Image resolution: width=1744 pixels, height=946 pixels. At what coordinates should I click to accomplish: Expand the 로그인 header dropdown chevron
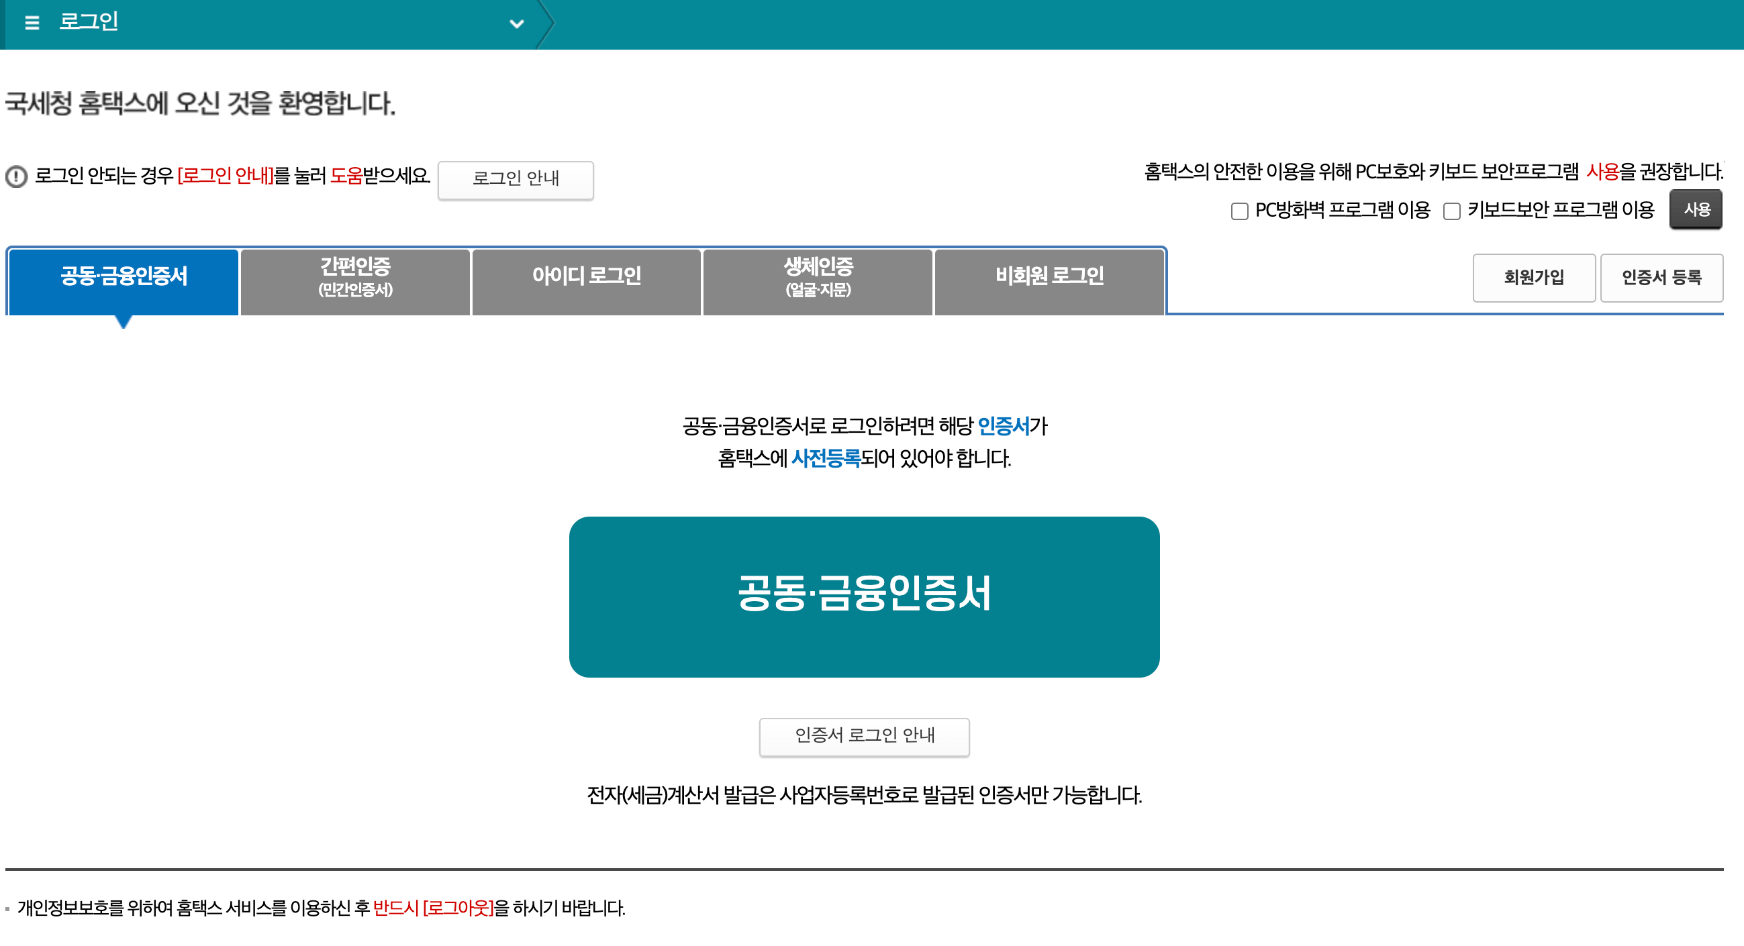click(517, 23)
